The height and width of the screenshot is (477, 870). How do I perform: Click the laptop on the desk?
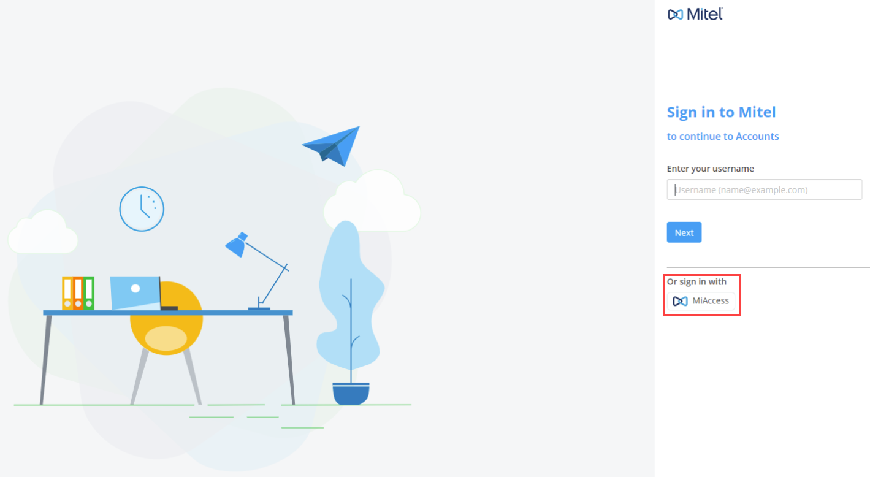(144, 293)
